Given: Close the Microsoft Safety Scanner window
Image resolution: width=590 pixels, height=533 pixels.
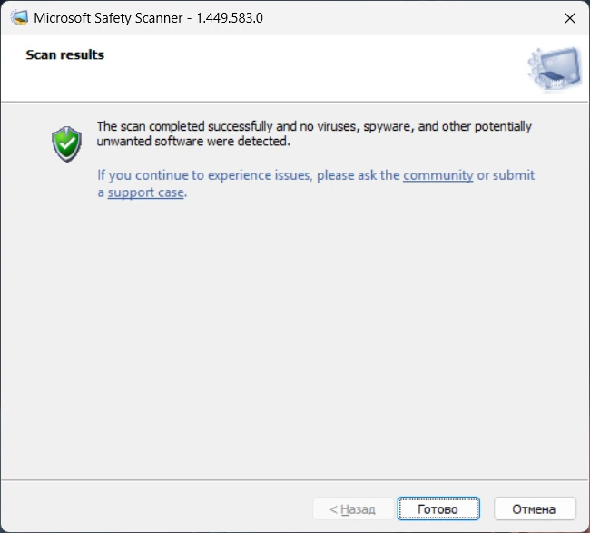Looking at the screenshot, I should click(x=570, y=17).
